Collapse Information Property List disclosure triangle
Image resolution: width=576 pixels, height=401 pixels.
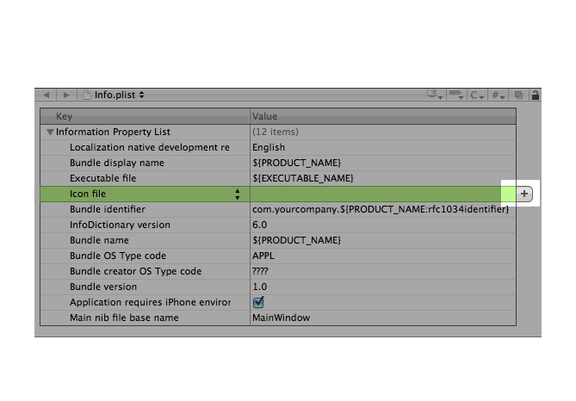[x=50, y=132]
